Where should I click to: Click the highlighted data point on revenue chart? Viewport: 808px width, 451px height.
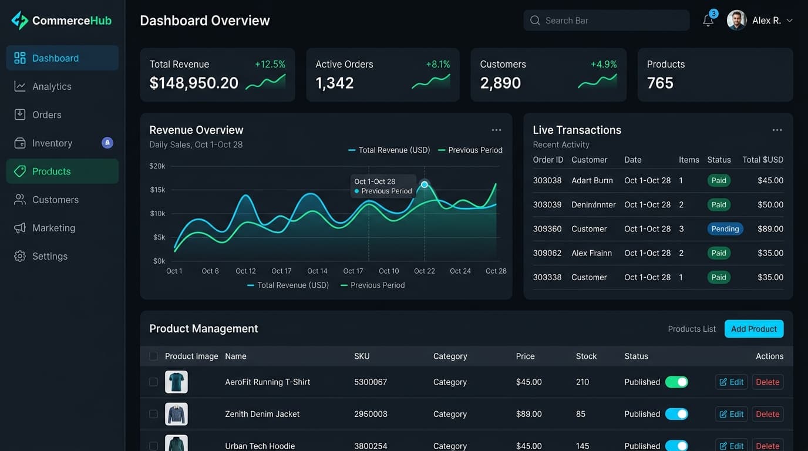pos(425,184)
